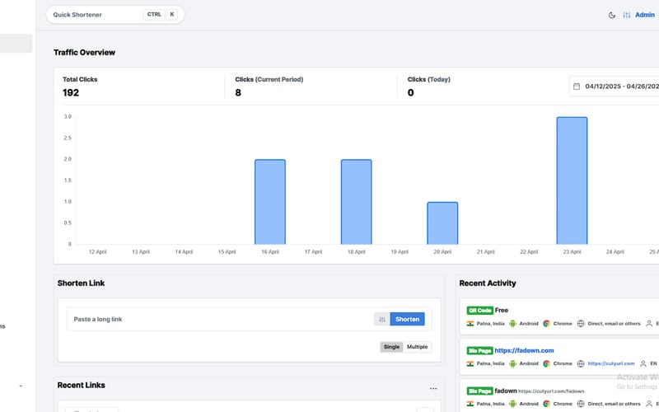Click the Bio Page badge beside fadown
Screen dimensions: 659x412
coord(479,391)
